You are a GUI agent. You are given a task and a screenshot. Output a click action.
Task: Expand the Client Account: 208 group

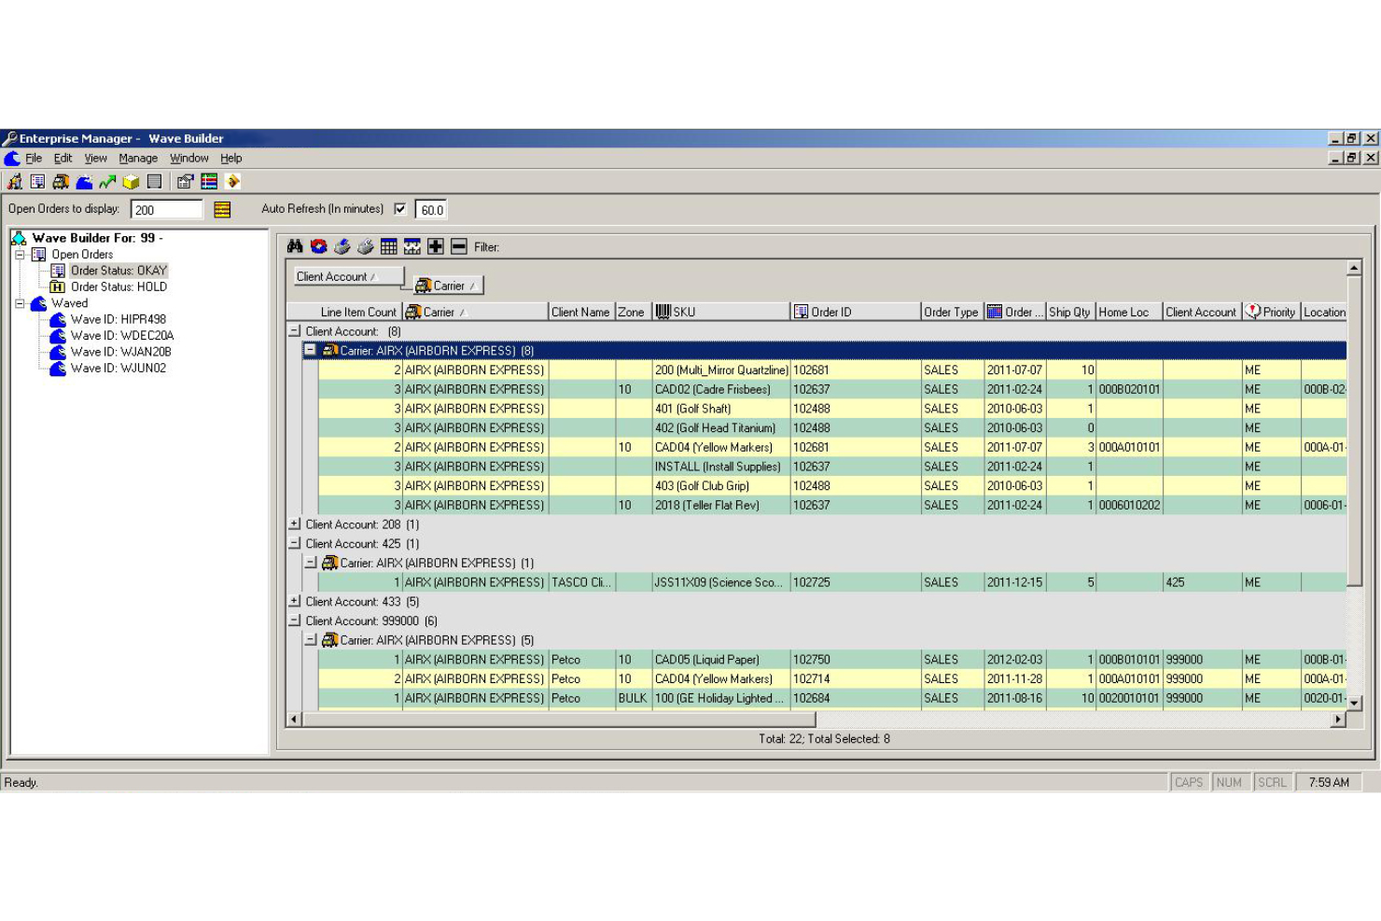pyautogui.click(x=293, y=524)
